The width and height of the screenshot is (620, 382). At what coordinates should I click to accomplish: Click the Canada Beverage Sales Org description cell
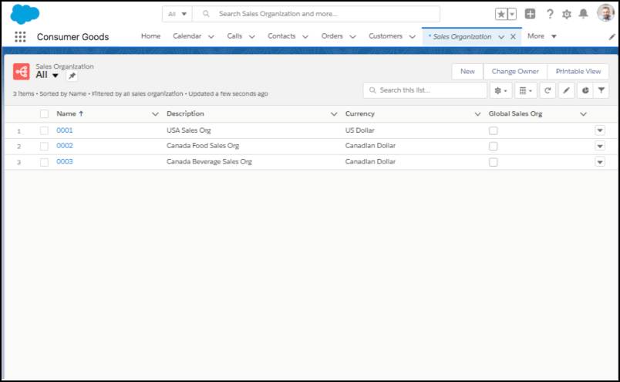(209, 162)
